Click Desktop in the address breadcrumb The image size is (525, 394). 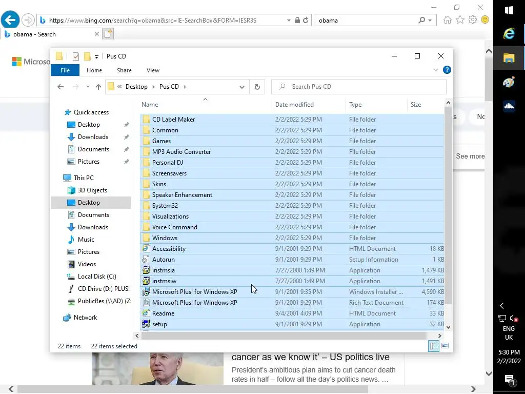click(136, 87)
